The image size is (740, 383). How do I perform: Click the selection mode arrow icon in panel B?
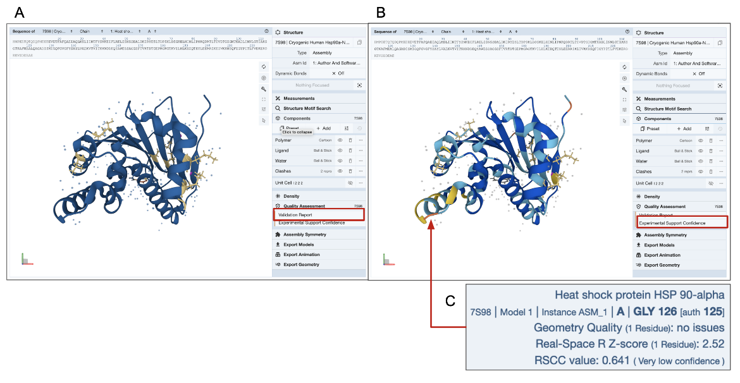[624, 120]
